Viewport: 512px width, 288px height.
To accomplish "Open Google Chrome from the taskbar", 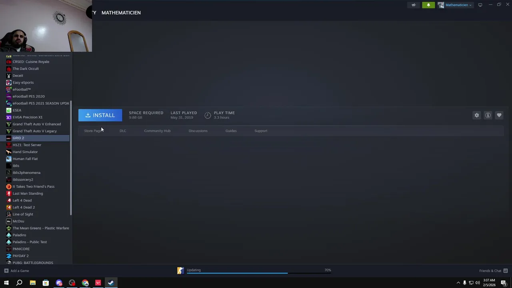I will [x=85, y=283].
